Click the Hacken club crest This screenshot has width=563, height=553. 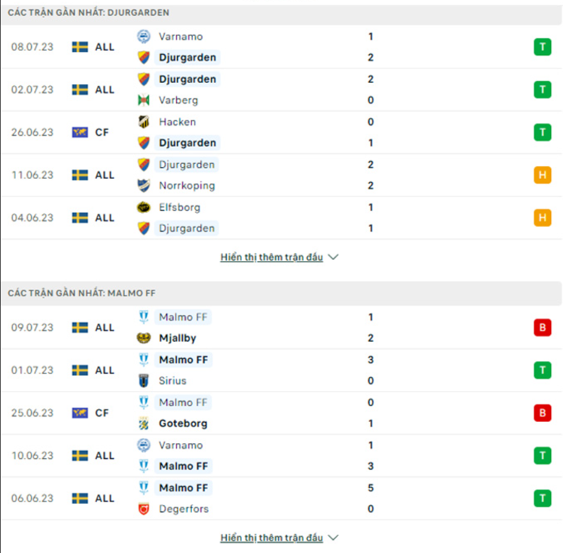(143, 122)
